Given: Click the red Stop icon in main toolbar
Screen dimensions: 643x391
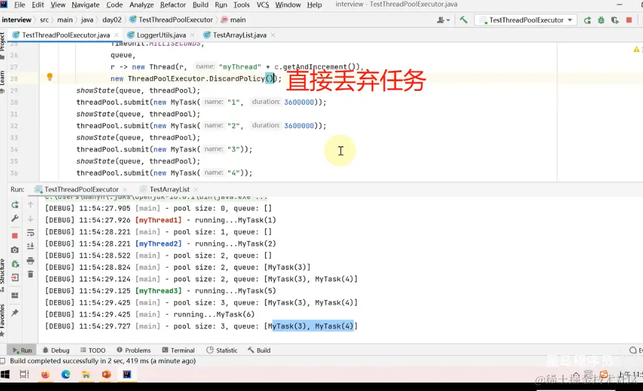Looking at the screenshot, I should click(x=629, y=19).
